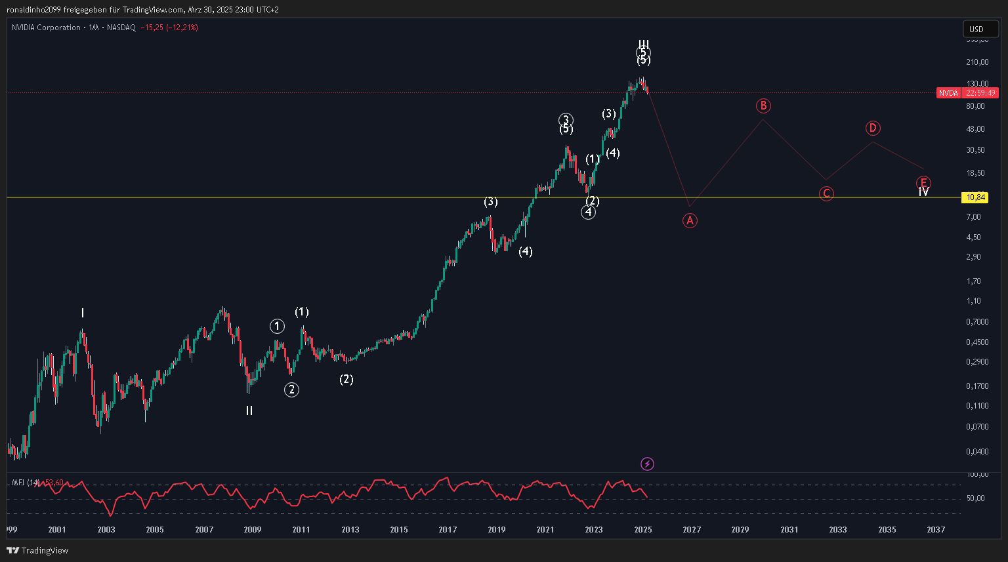Click the 48,00 price scale value
Image resolution: width=1008 pixels, height=562 pixels.
pos(976,129)
